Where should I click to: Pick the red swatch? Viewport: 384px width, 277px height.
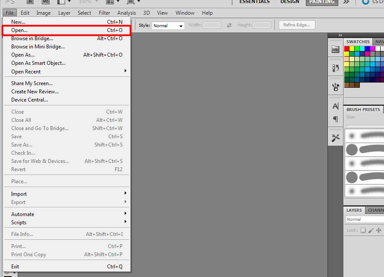coord(347,48)
